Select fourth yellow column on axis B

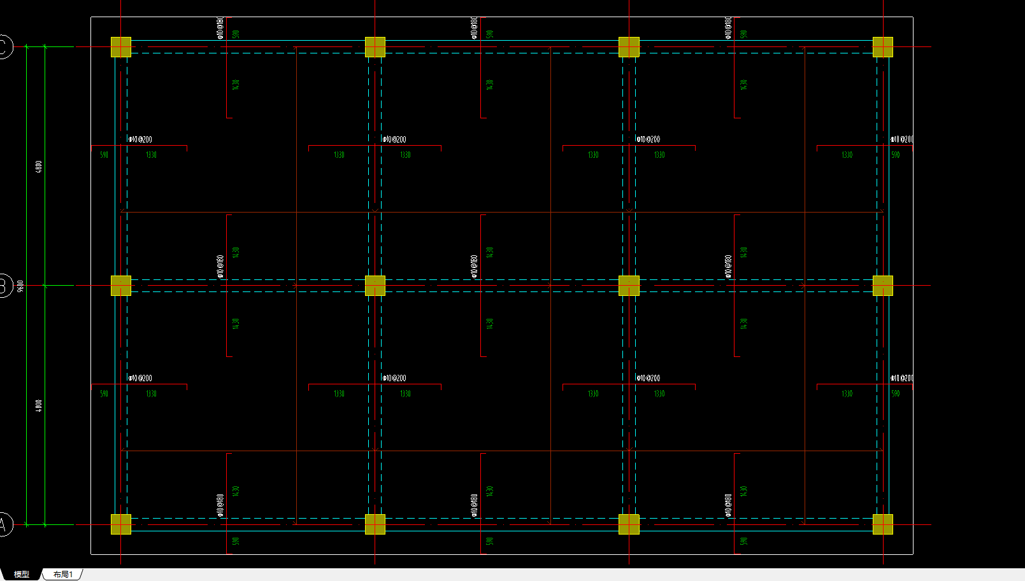tap(883, 286)
